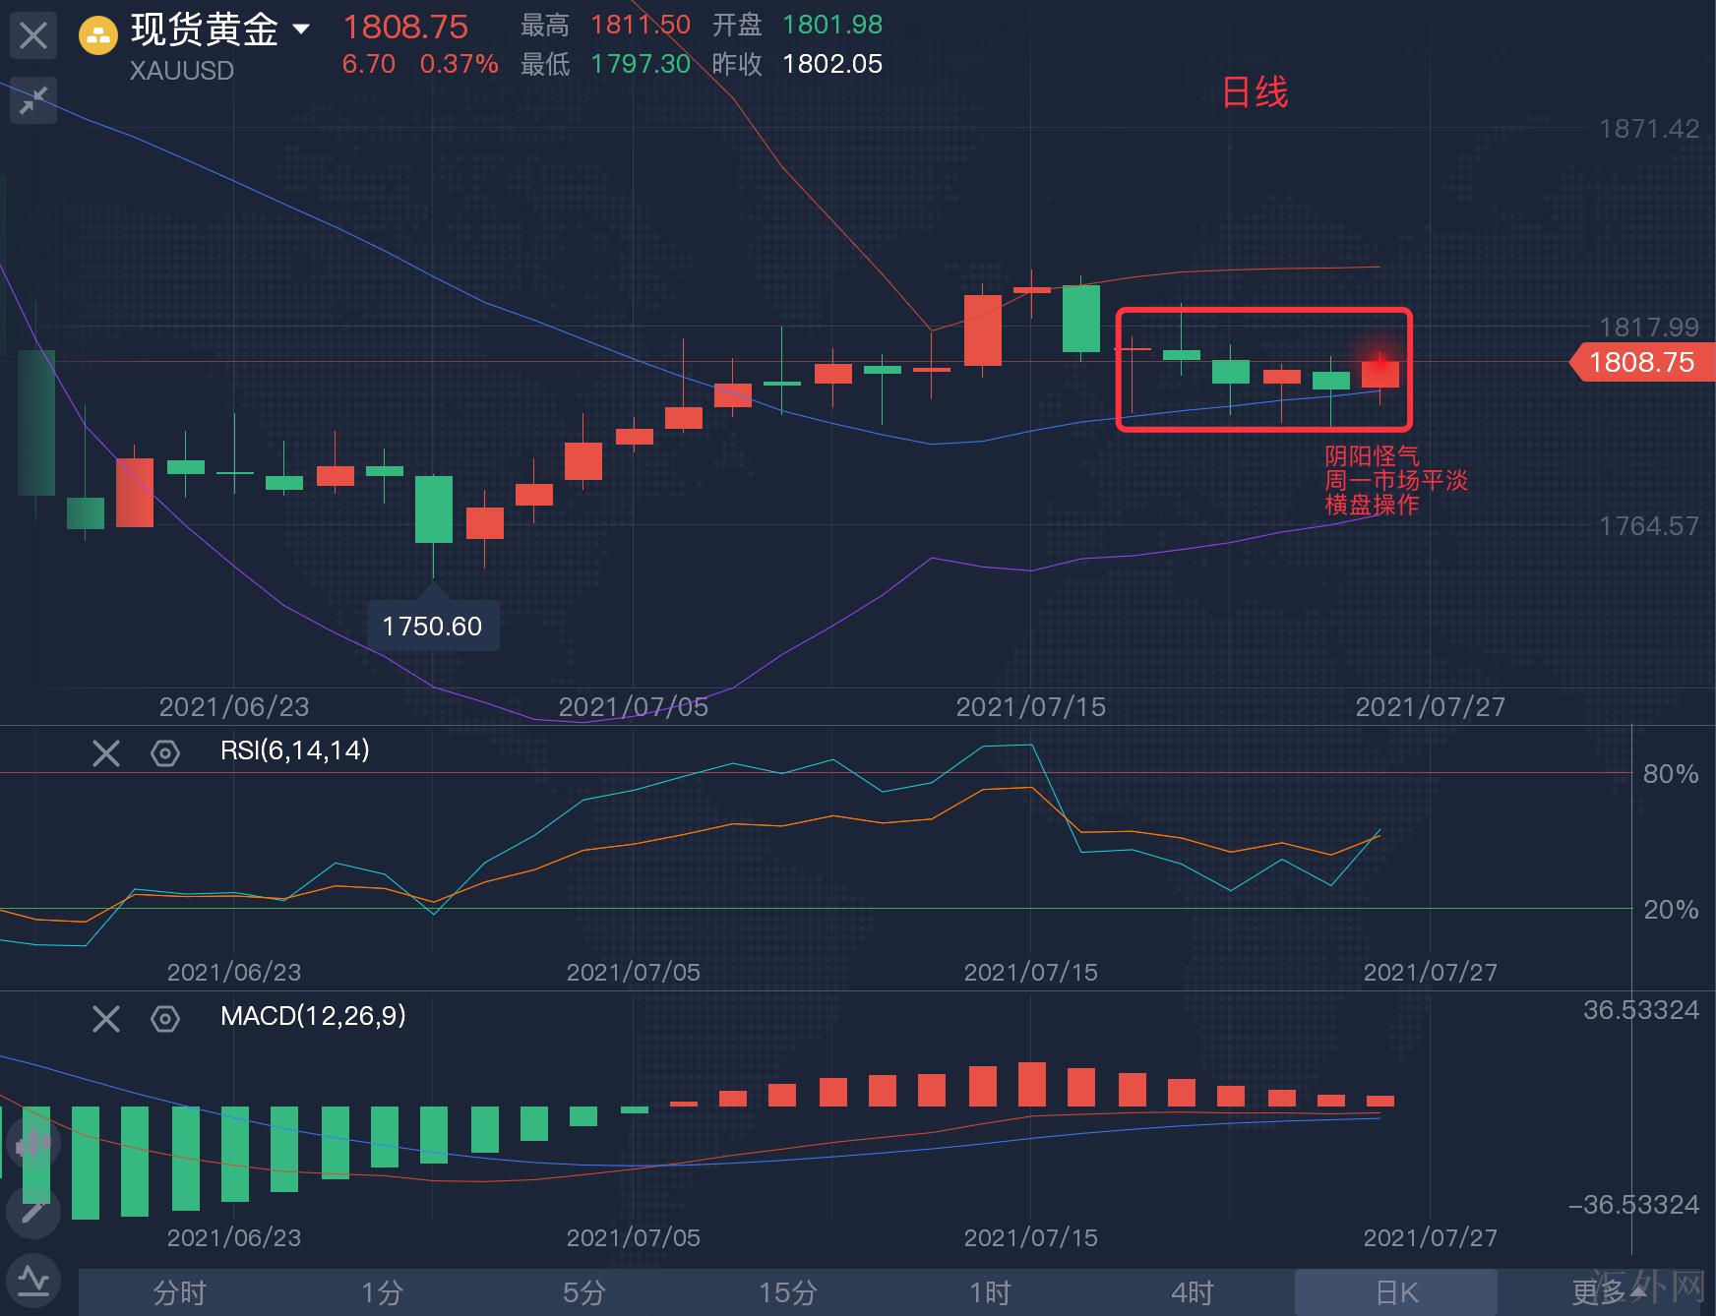Open RSI(6,14,14) settings hexagon icon
The height and width of the screenshot is (1316, 1716).
(x=165, y=753)
